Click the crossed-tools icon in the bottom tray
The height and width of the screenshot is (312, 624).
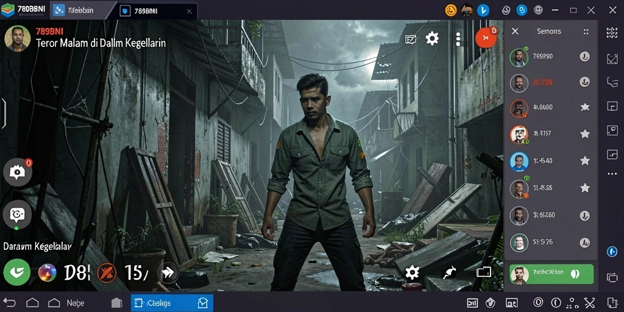pos(589,303)
